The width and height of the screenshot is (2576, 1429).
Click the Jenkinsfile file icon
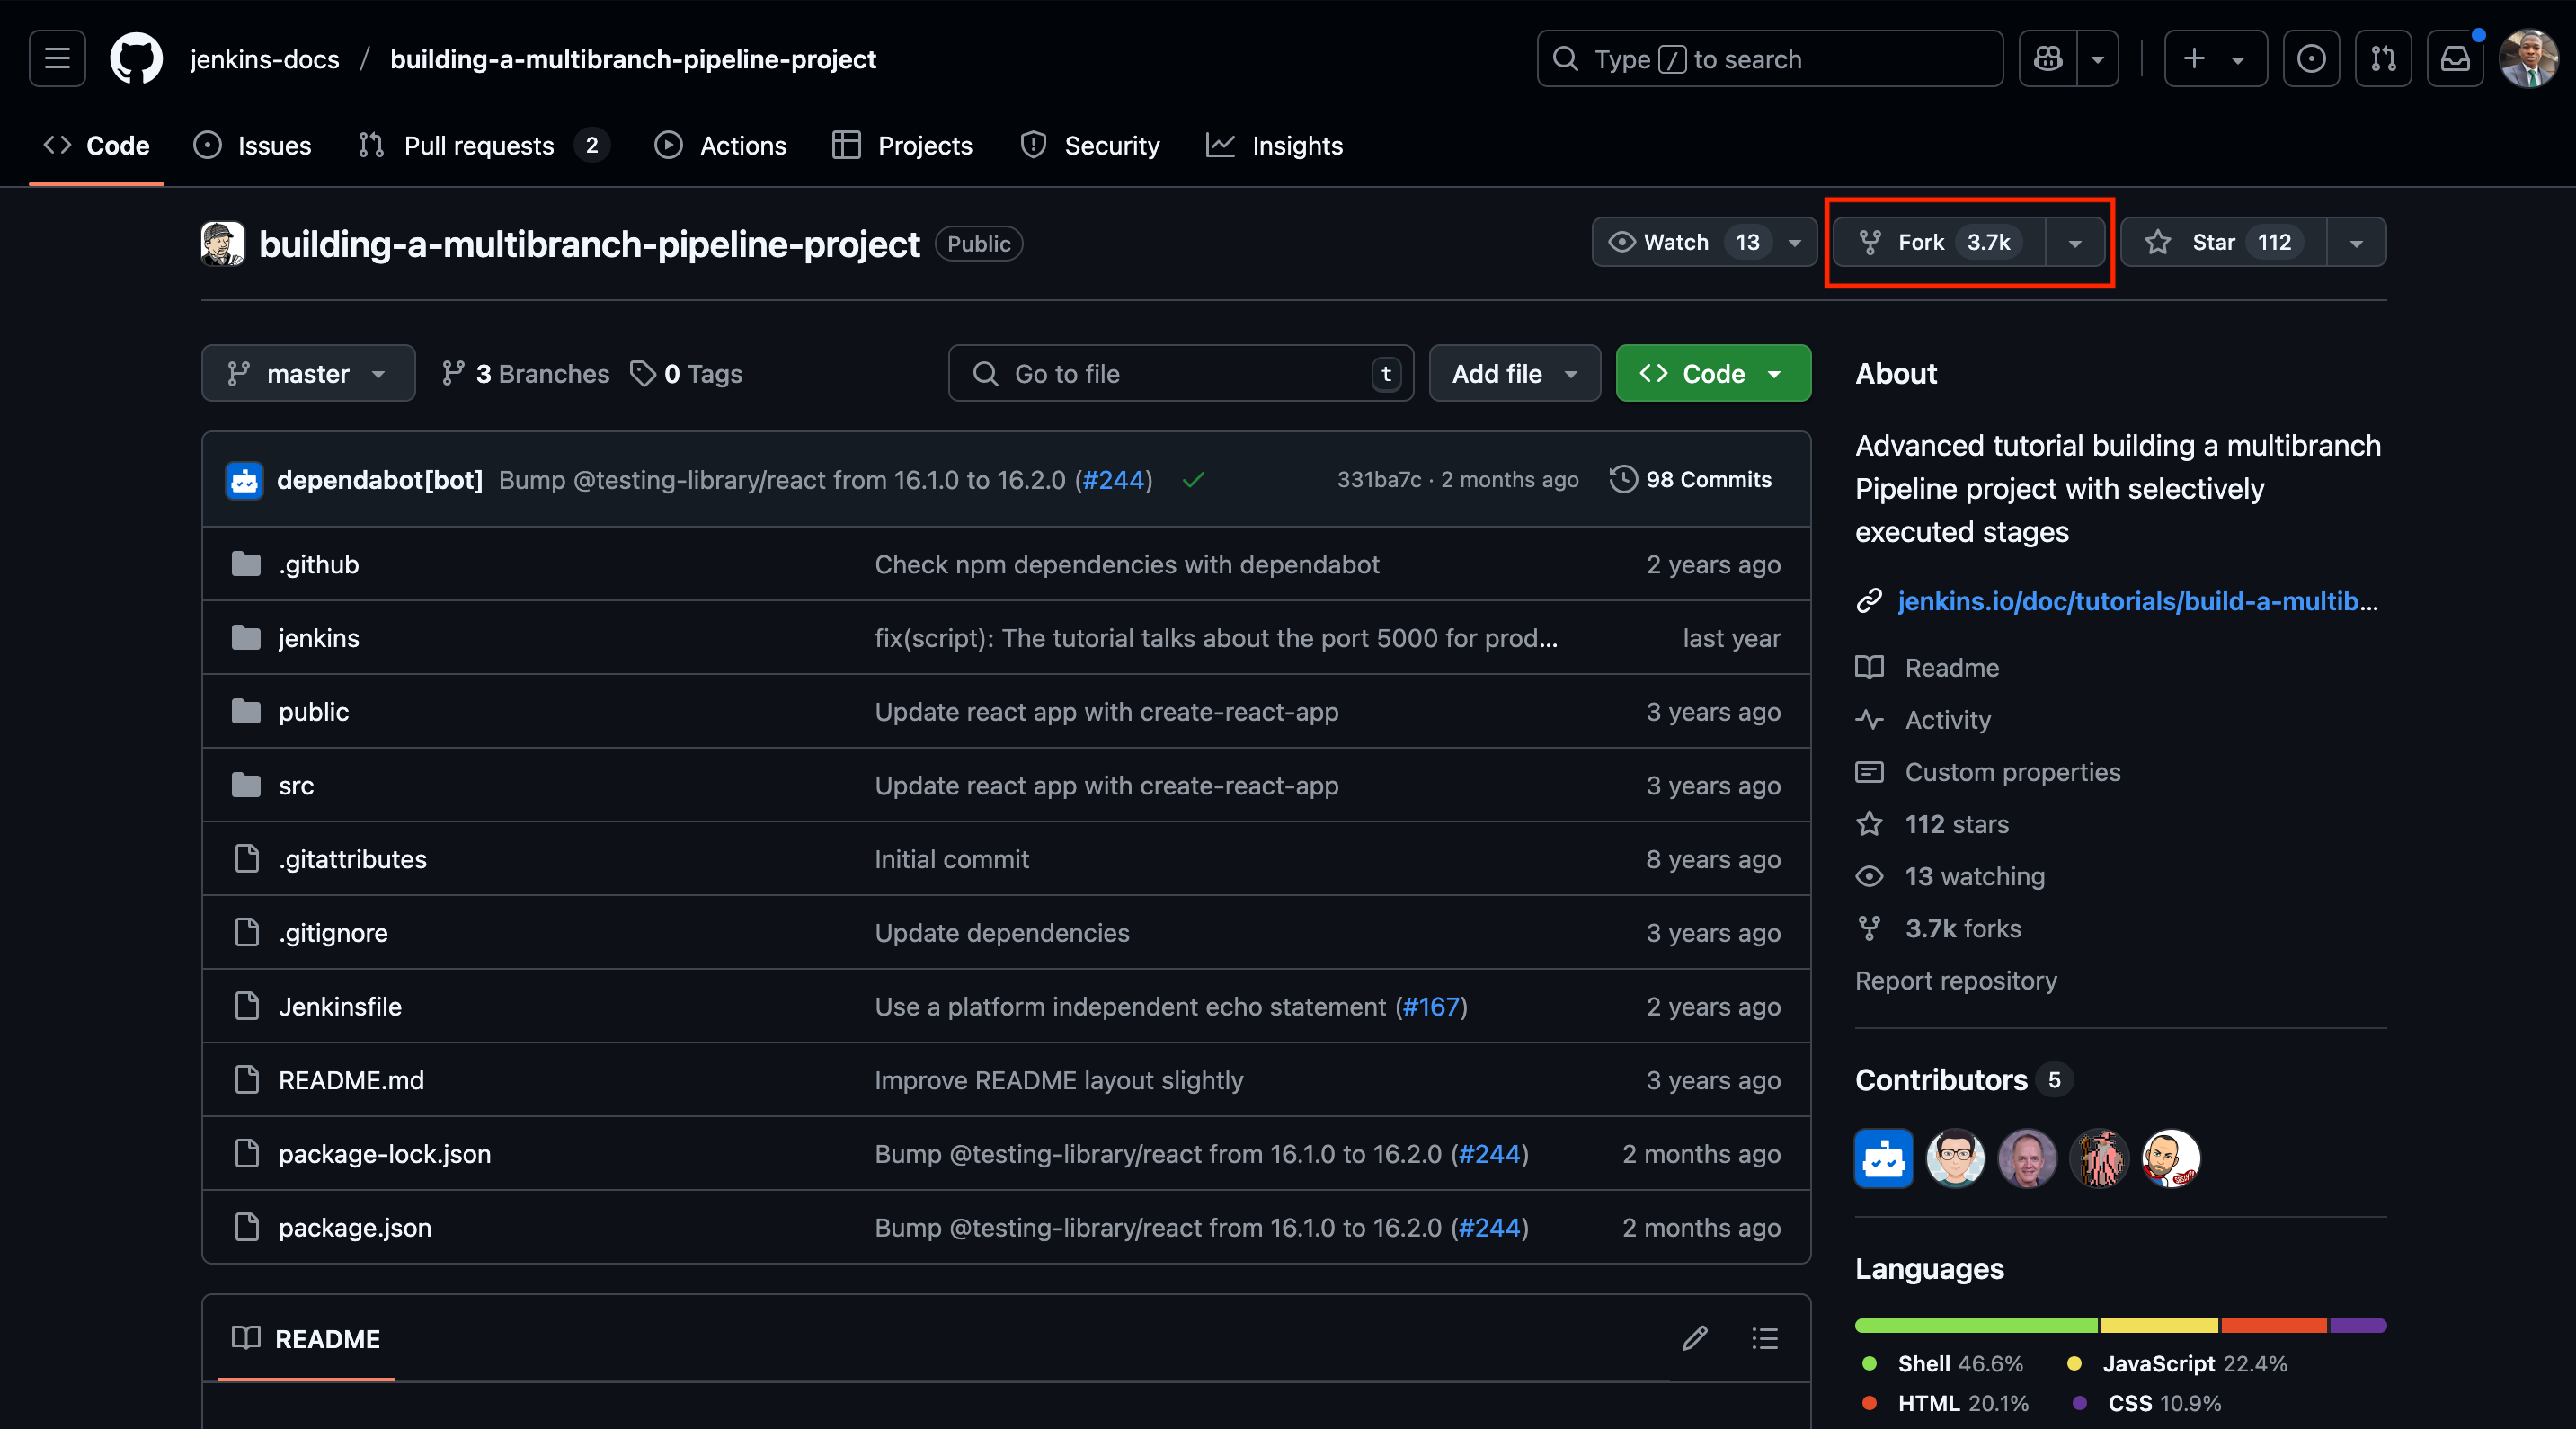click(x=246, y=1006)
